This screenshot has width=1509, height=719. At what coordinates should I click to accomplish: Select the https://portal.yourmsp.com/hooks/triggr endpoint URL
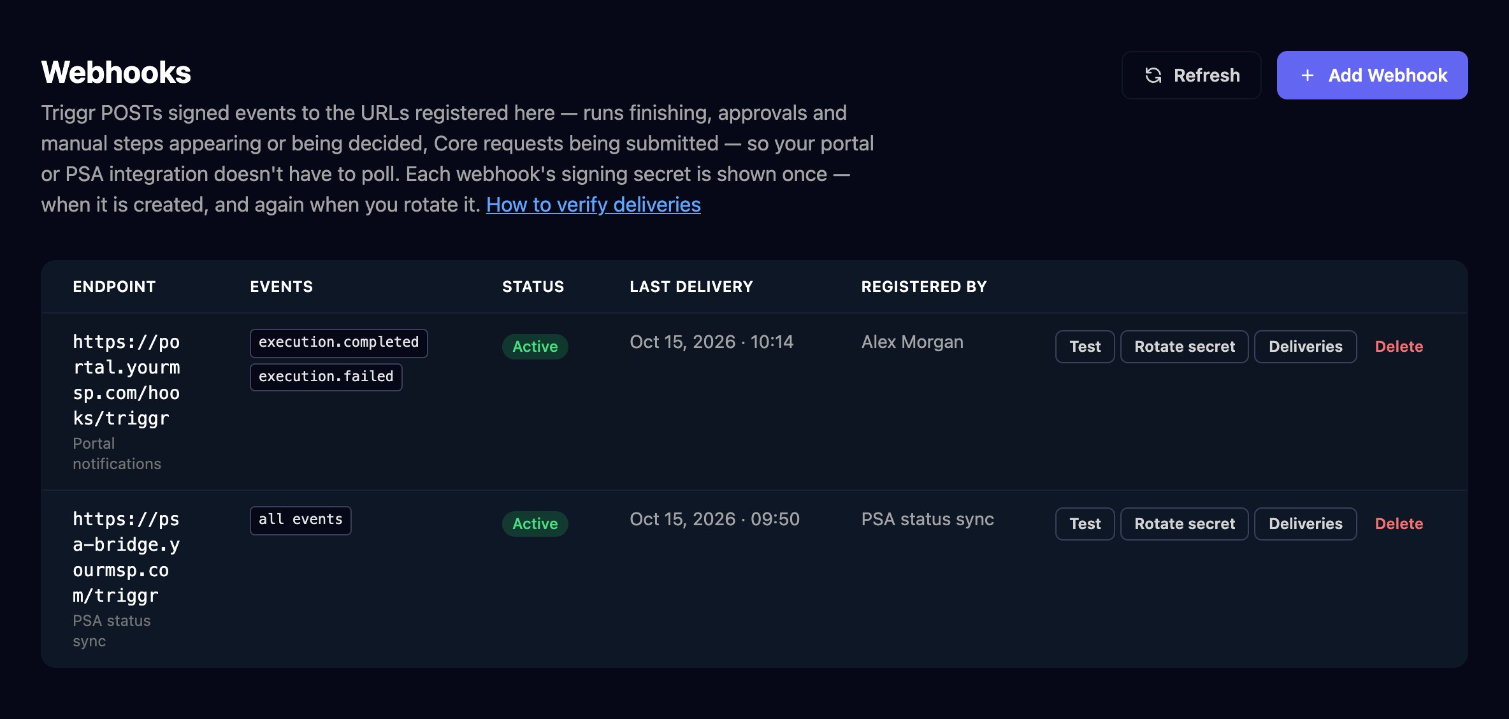pos(126,380)
